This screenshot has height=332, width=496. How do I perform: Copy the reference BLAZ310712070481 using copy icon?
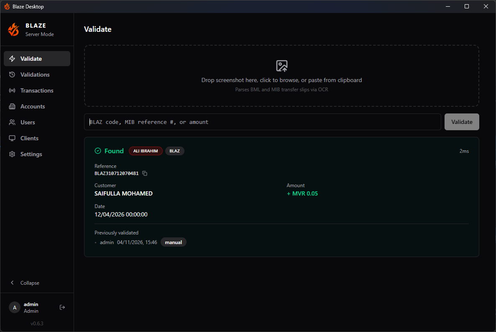click(x=144, y=173)
